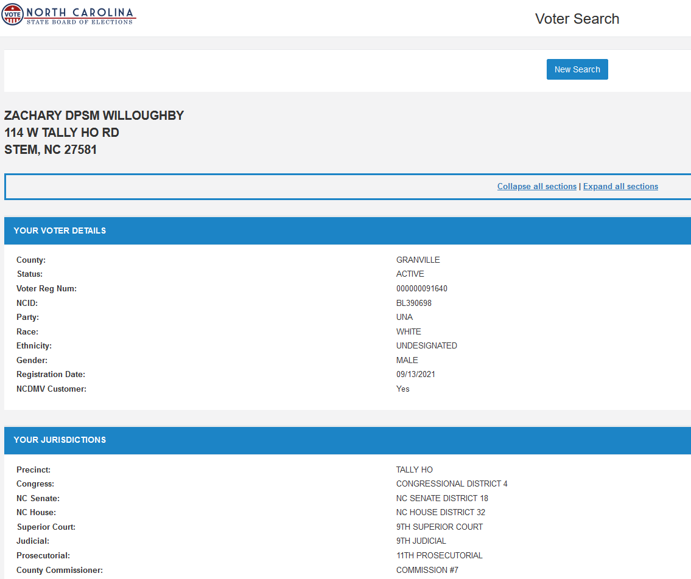Click the NCID: label
The height and width of the screenshot is (579, 691).
point(27,303)
